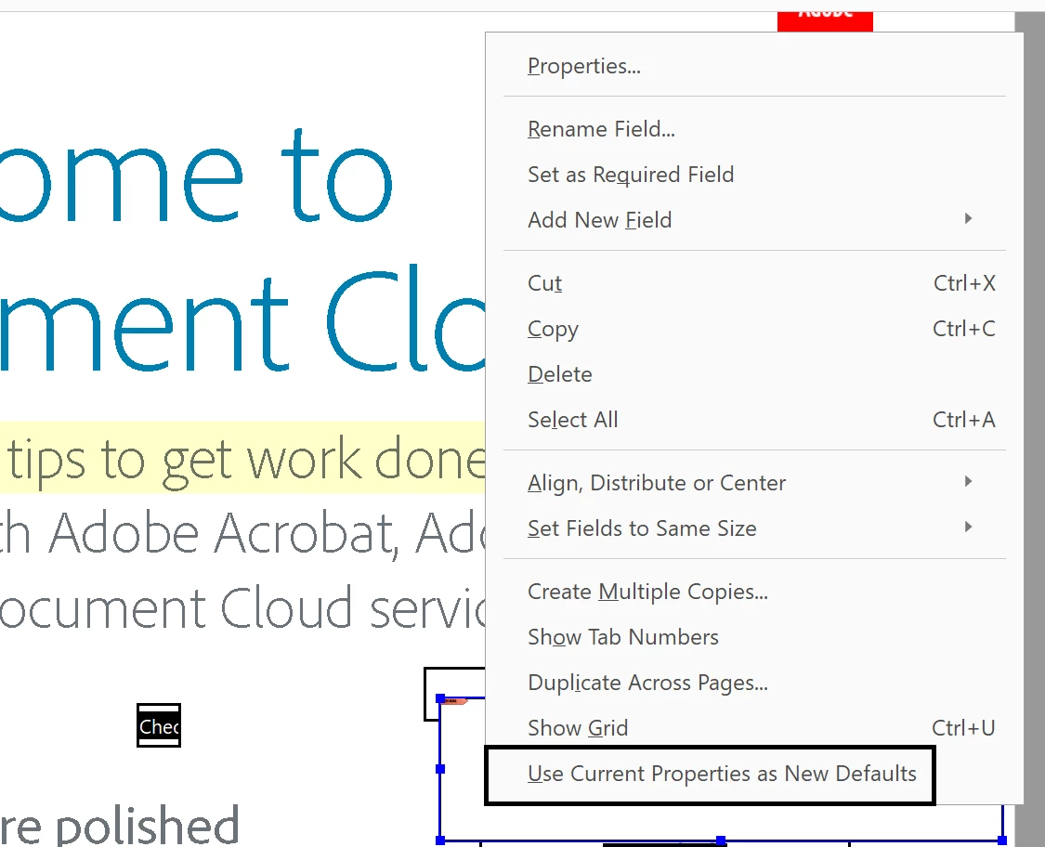Image resolution: width=1045 pixels, height=847 pixels.
Task: Expand Align, Distribute or Center arrow
Action: 968,481
